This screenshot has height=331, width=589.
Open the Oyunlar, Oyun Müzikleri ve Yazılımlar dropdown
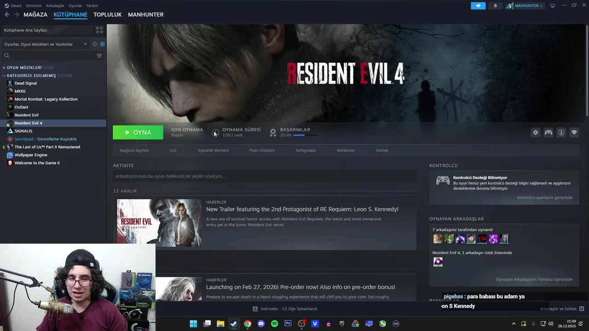pos(45,44)
